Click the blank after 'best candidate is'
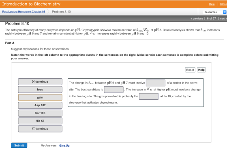227x151 pixels. (x=114, y=90)
